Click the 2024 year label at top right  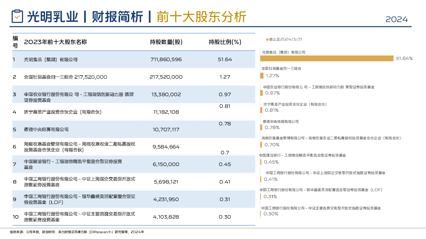pos(396,19)
